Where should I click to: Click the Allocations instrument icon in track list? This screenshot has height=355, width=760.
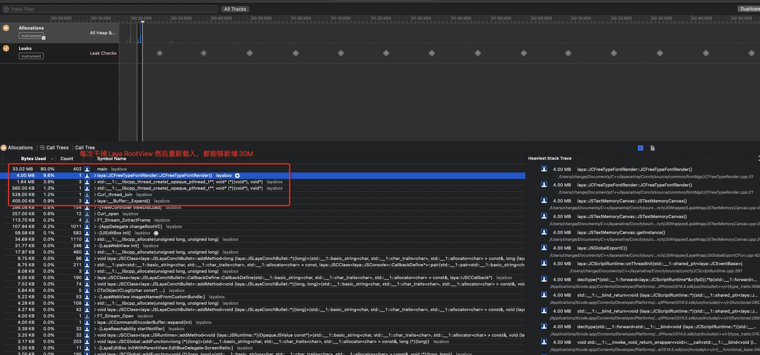point(6,28)
